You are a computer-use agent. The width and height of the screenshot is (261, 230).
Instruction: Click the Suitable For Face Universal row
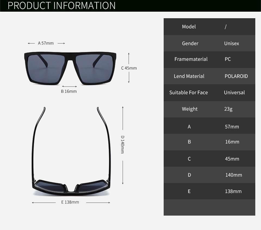point(209,92)
